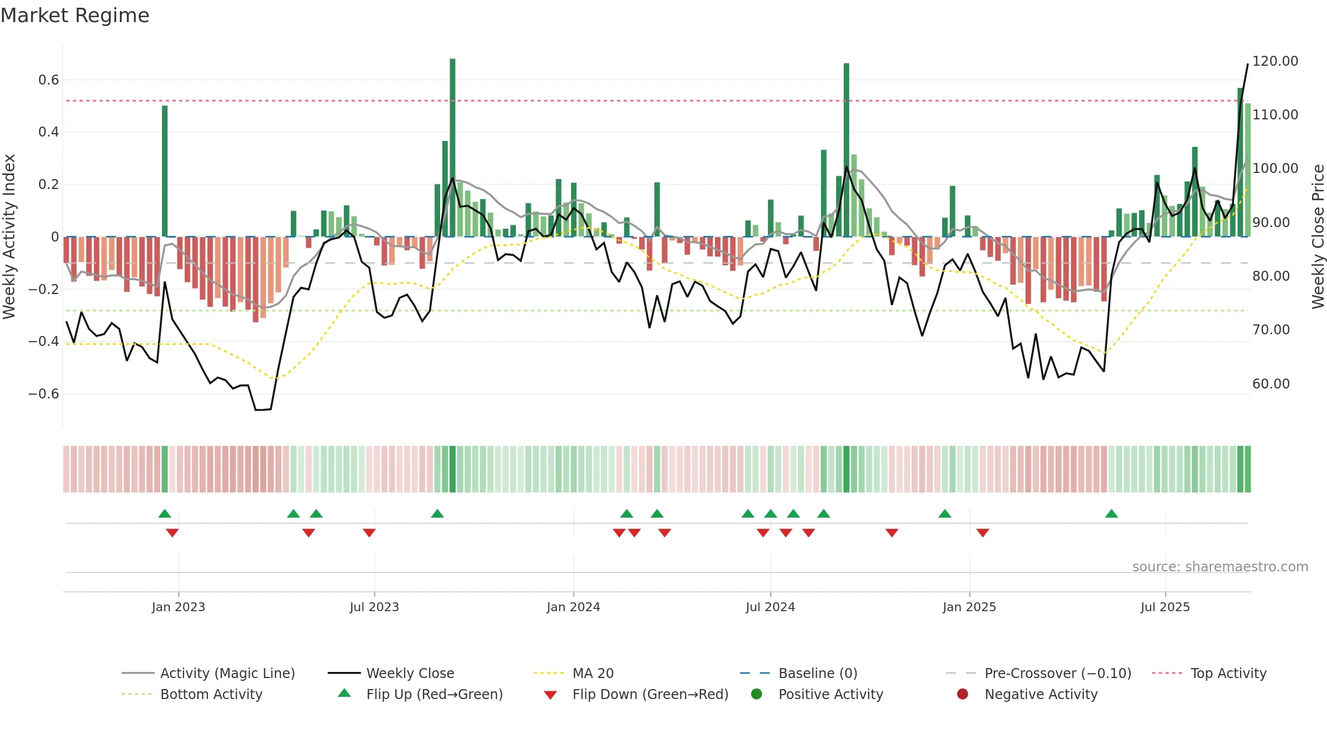
Task: Click the Jan 2025 x-axis label
Action: pyautogui.click(x=969, y=607)
